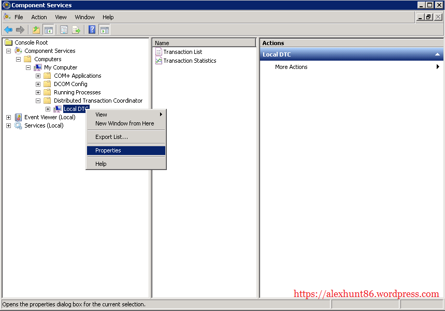Click the Back arrow toolbar icon

pos(8,30)
